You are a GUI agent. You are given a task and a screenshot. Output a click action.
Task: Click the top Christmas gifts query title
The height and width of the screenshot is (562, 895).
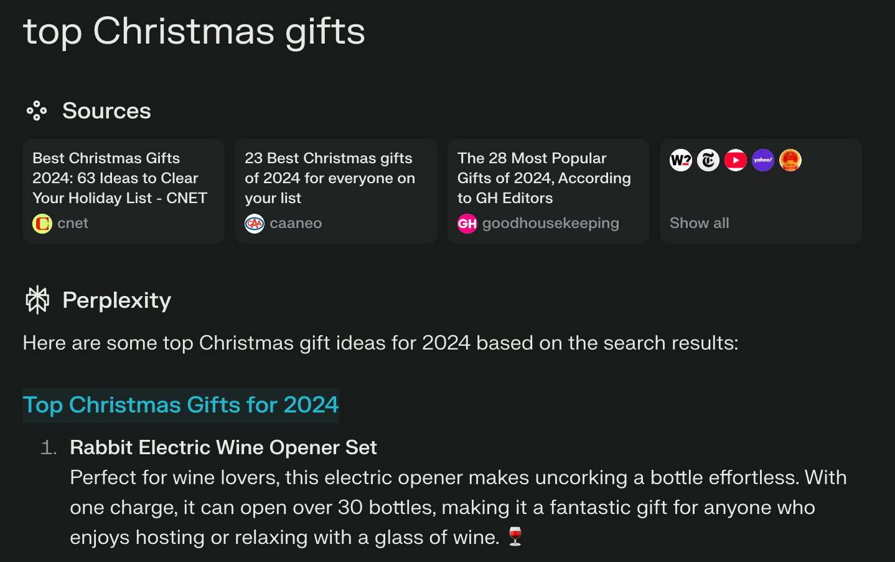(194, 31)
